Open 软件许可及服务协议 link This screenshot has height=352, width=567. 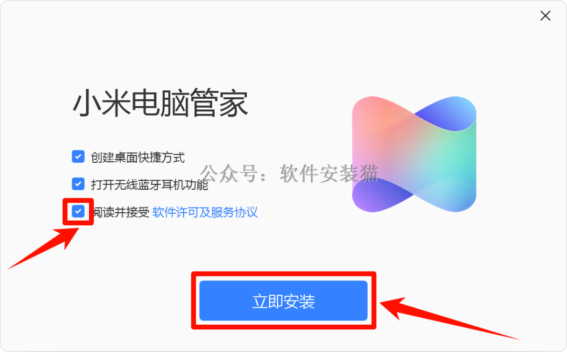205,212
